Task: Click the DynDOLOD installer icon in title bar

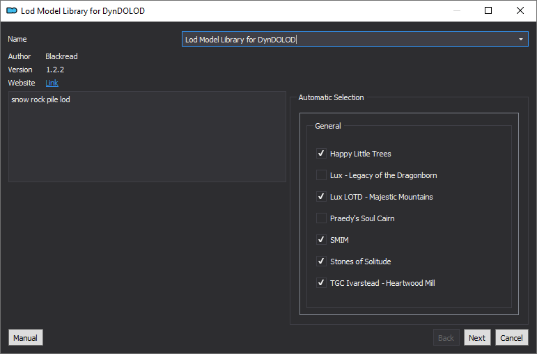Action: (x=11, y=11)
